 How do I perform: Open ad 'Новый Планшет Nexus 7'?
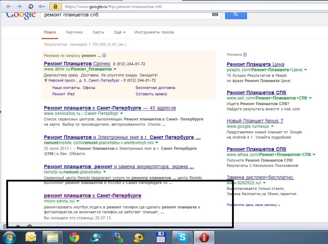[255, 121]
